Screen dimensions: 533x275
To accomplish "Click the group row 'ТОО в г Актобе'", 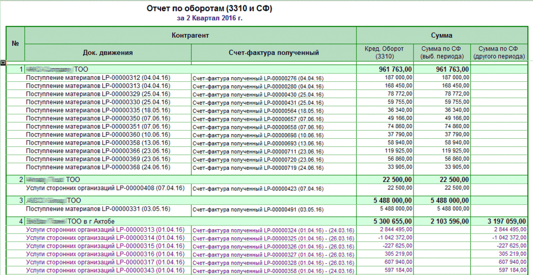I will tap(190, 221).
